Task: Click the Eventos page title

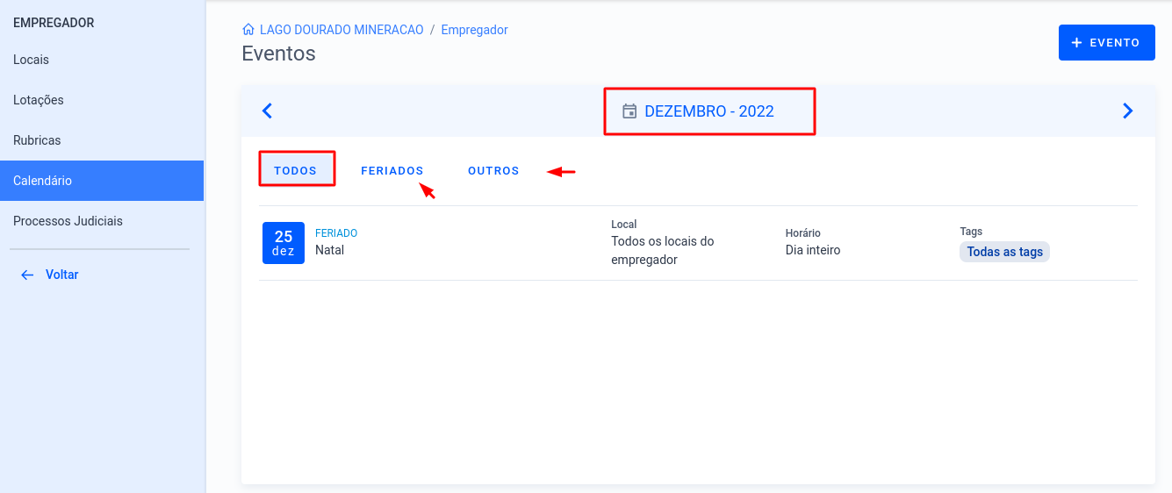Action: pyautogui.click(x=278, y=54)
